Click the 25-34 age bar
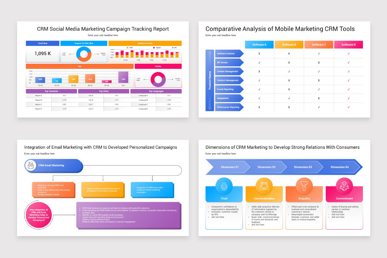Image resolution: width=387 pixels, height=258 pixels. 57,81
